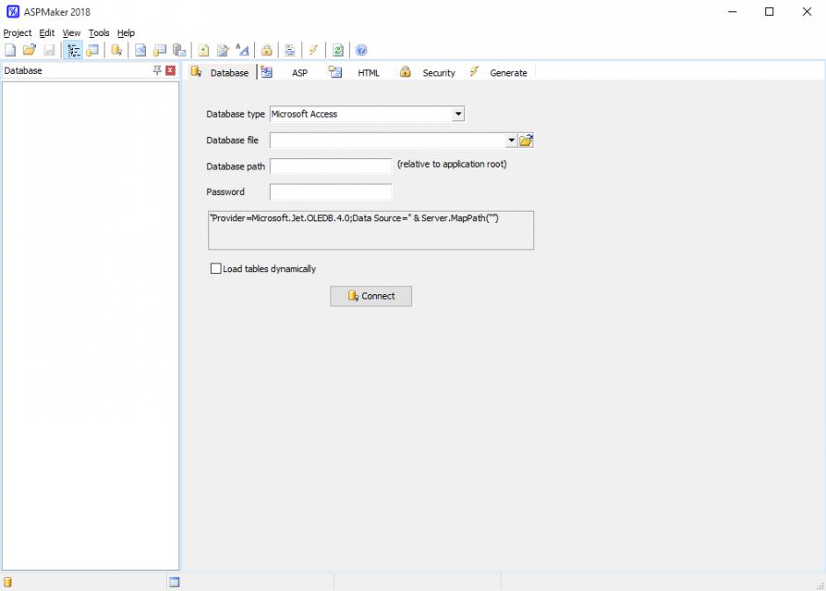Click the small table icon in status bar
Screen dimensions: 826x591
[x=174, y=582]
